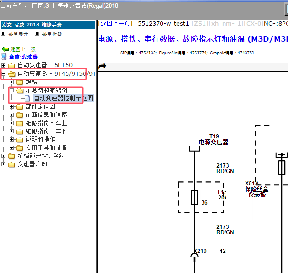Select the 自动变速器 - 5ET50 tree label
The image size is (288, 273).
(x=45, y=65)
